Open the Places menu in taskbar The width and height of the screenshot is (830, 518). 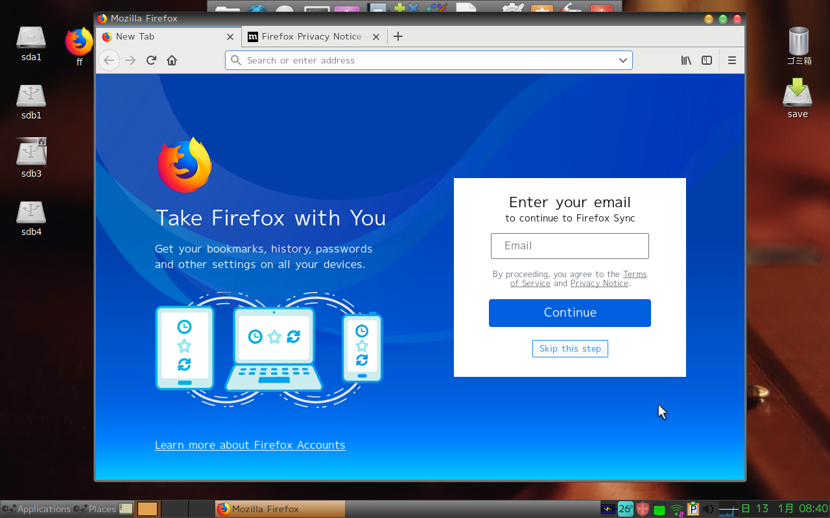(95, 509)
